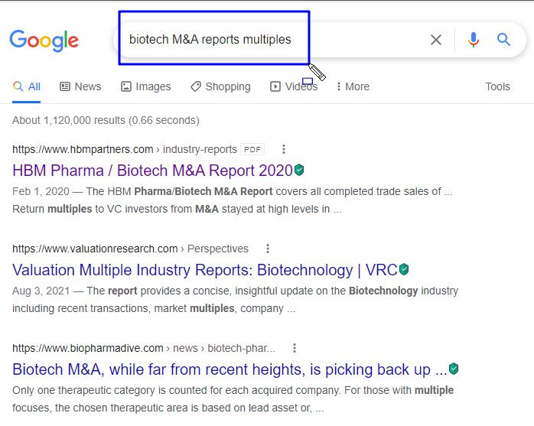Switch to the Shopping tab
534x426 pixels.
tap(220, 86)
